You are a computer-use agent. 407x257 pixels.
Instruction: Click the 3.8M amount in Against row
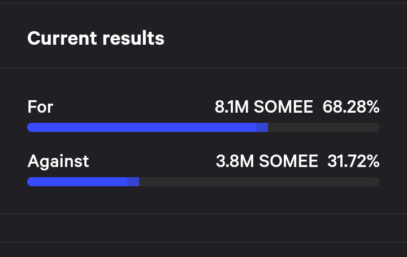[235, 161]
